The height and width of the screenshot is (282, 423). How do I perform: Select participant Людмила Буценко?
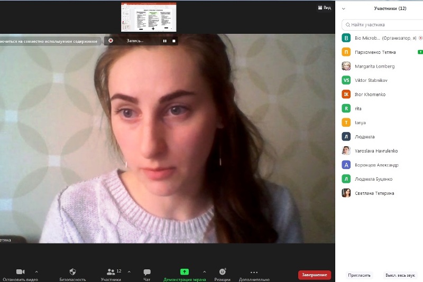[382, 179]
